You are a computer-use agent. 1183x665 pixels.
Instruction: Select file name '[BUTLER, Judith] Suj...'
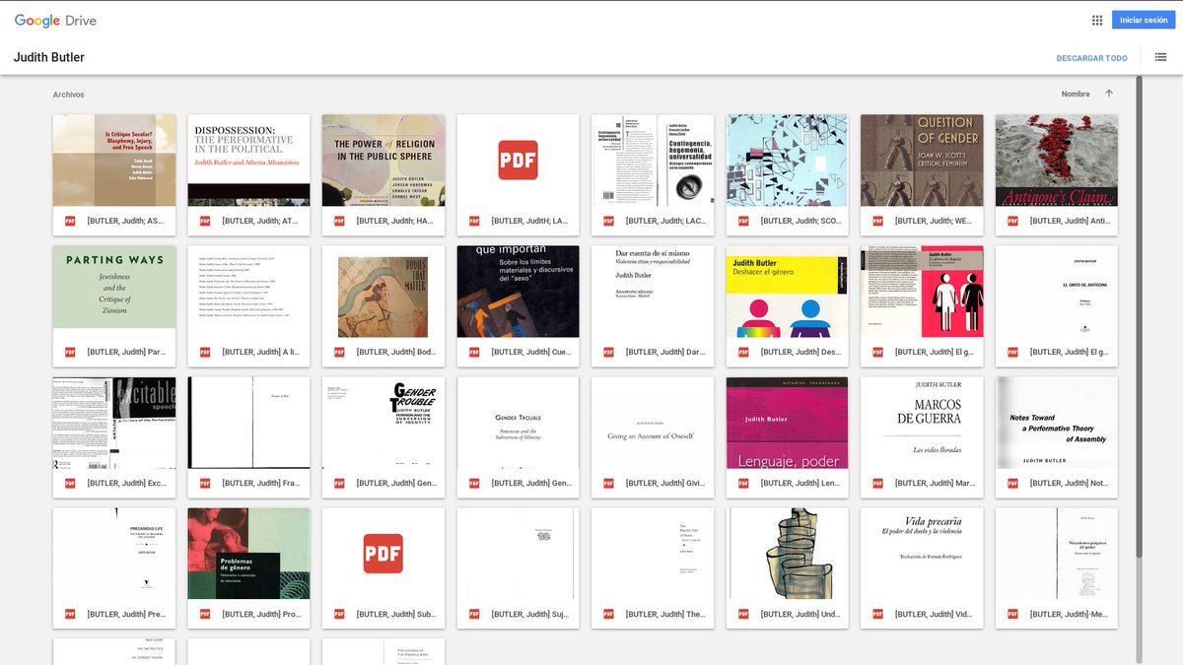[x=530, y=614]
